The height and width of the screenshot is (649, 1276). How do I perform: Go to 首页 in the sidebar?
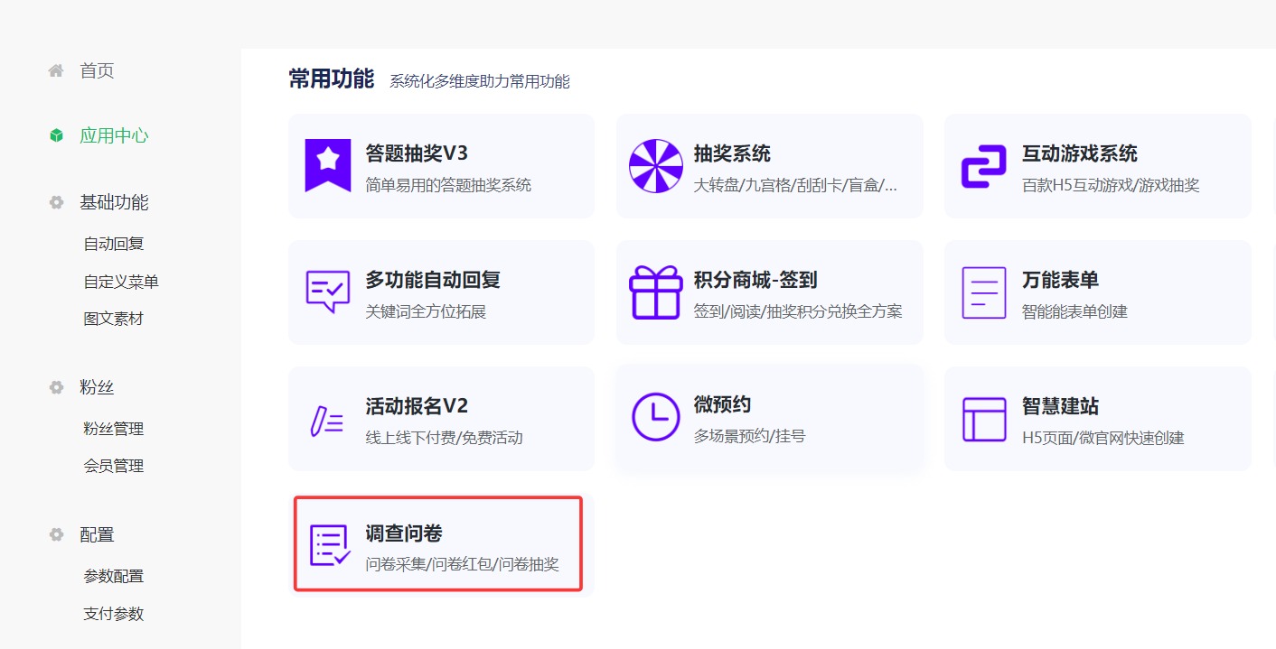tap(97, 71)
